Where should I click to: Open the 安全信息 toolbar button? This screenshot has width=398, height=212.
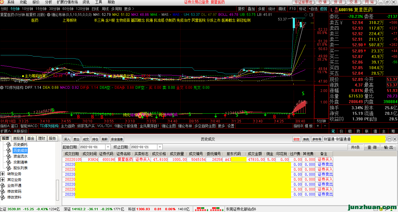[117, 139]
